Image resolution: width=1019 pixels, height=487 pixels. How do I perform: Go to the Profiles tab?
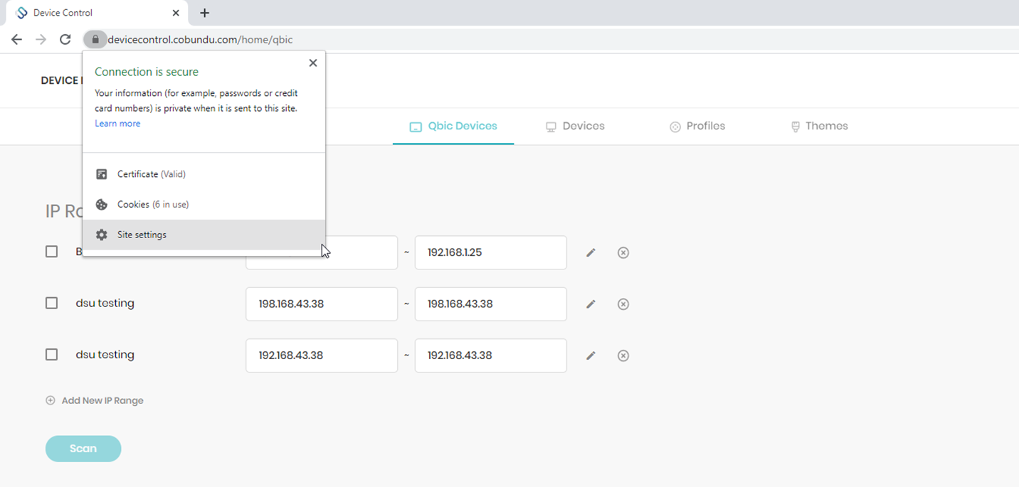(697, 127)
